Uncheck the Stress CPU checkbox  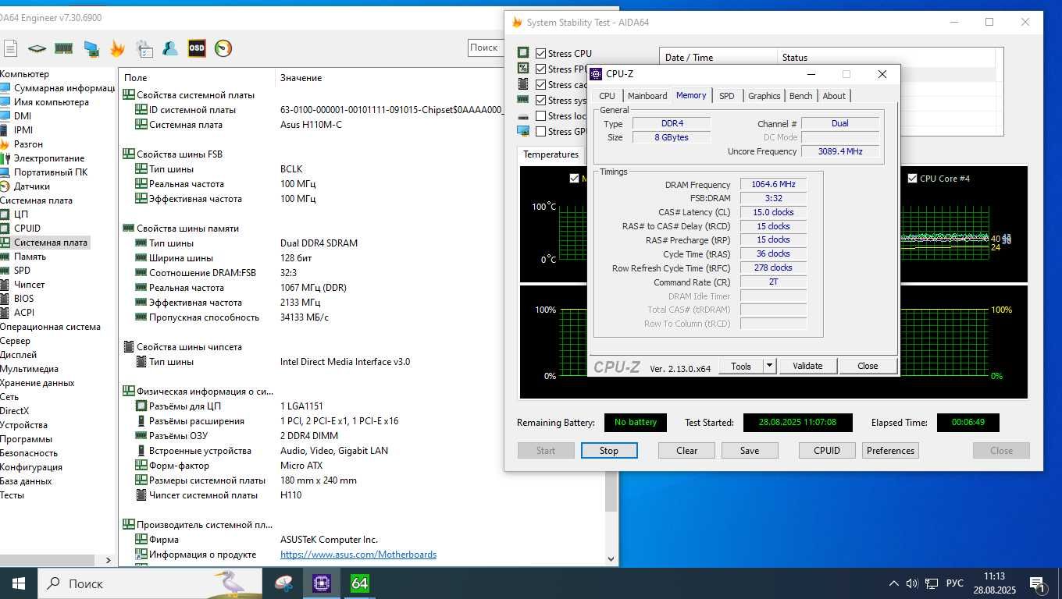click(540, 54)
